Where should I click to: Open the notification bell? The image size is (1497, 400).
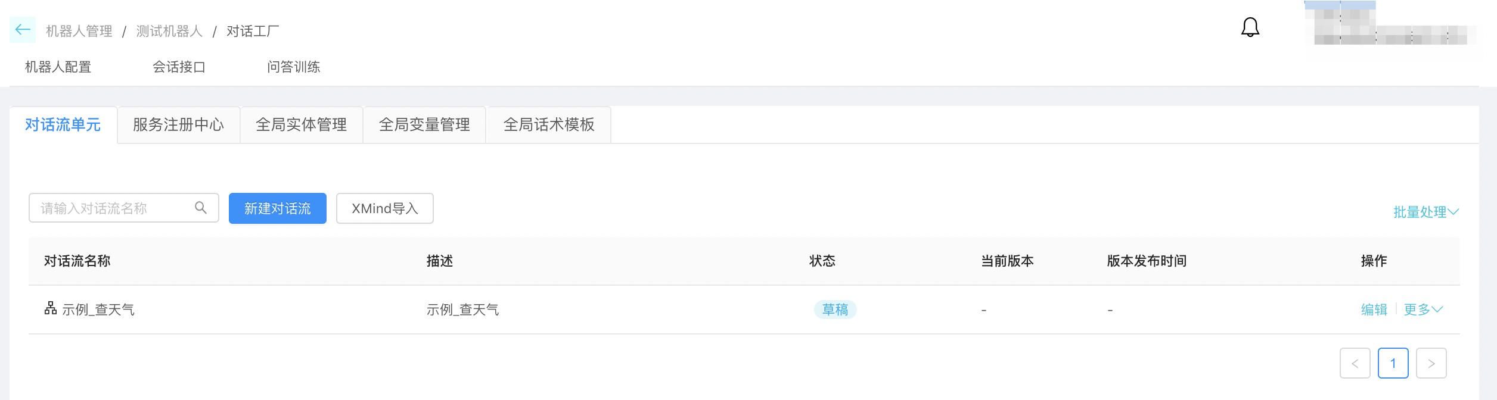click(x=1250, y=27)
